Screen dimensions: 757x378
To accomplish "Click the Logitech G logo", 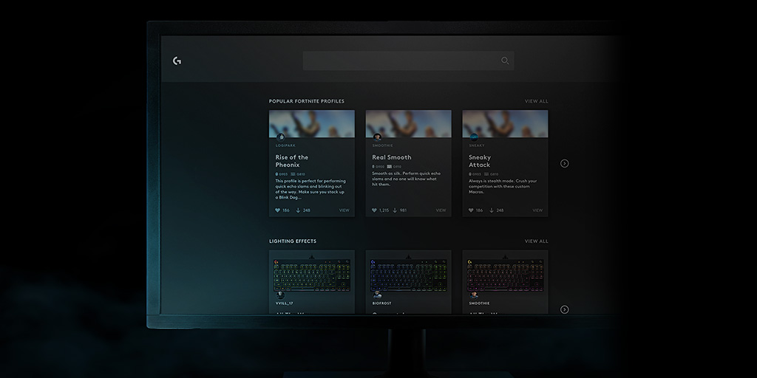I will (177, 61).
